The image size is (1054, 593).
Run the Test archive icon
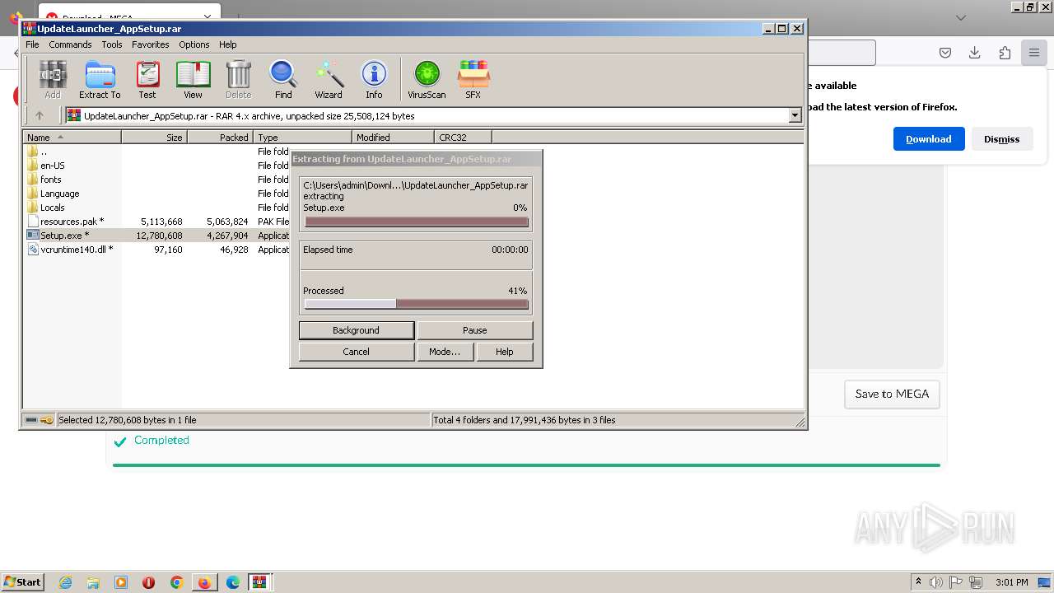coord(147,80)
